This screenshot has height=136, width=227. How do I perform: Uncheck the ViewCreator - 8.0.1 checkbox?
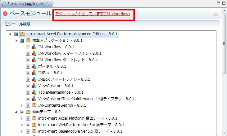point(28,86)
